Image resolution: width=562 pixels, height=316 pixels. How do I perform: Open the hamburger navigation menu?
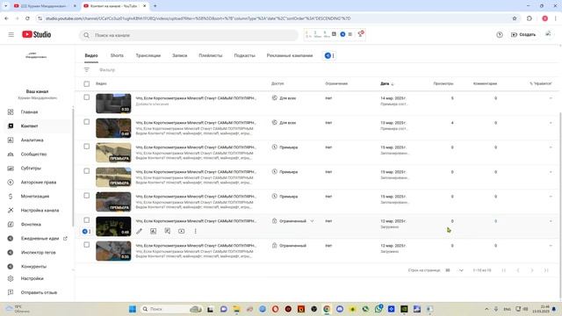point(11,35)
